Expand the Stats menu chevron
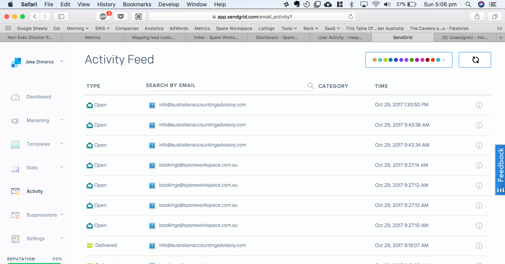Viewport: 505px width, 264px height. pyautogui.click(x=62, y=167)
